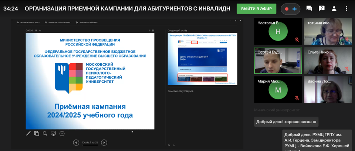This screenshot has width=355, height=151.
Task: Open Параметры отображения dropdown
Action: pyautogui.click(x=58, y=22)
